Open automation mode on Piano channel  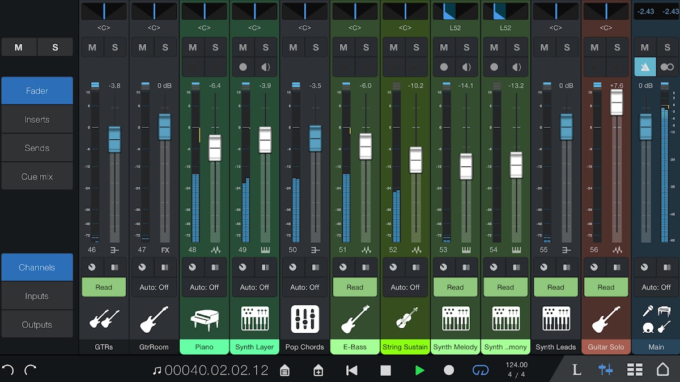coord(204,287)
